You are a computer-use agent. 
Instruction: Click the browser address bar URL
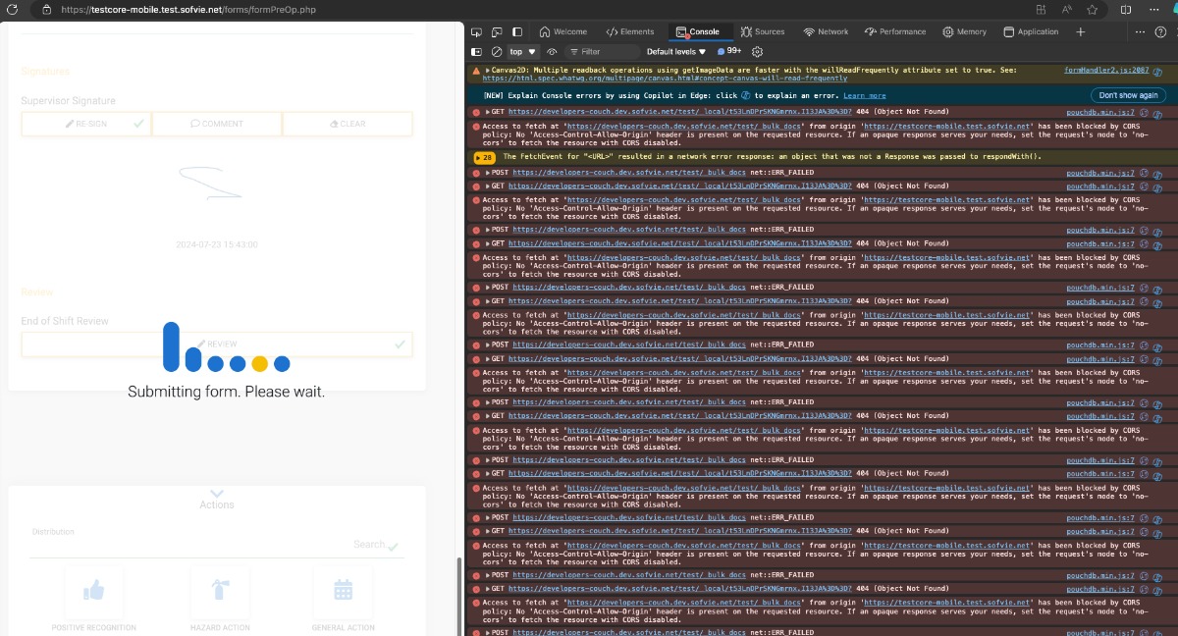pos(188,9)
